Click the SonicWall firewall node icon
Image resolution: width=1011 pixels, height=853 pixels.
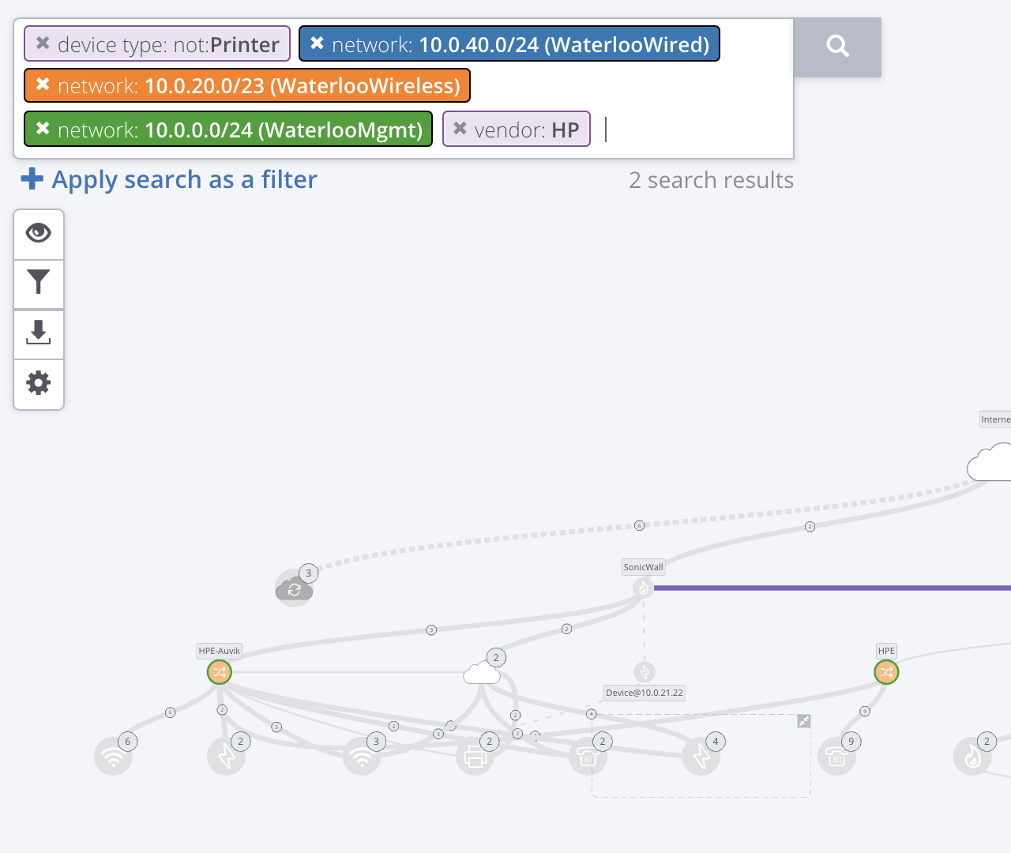pyautogui.click(x=643, y=588)
